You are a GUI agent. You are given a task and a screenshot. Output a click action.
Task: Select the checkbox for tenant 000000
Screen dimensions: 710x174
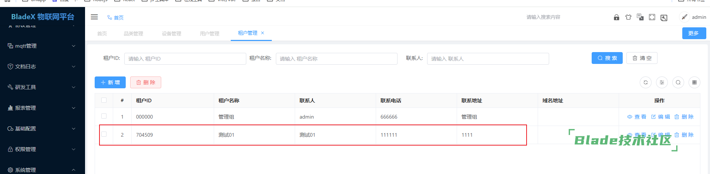(104, 116)
